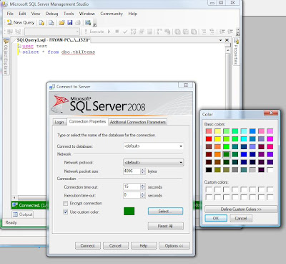Pick the white basic color swatch
The image size is (286, 264).
(270, 170)
